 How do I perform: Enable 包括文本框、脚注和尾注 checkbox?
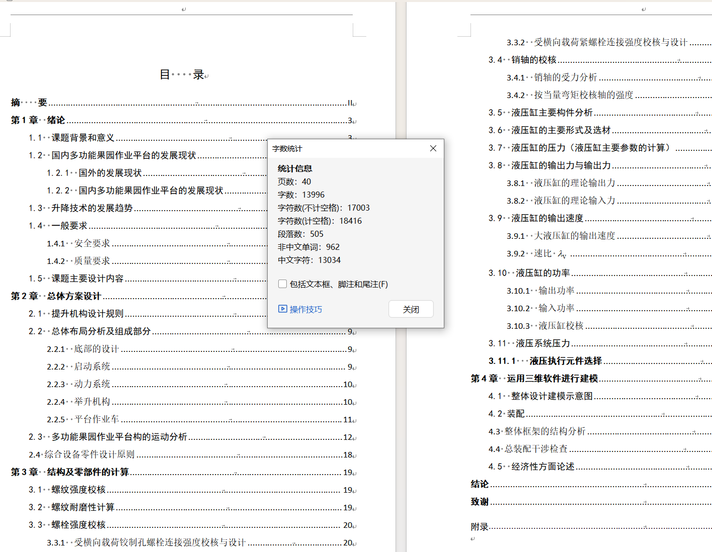coord(283,284)
